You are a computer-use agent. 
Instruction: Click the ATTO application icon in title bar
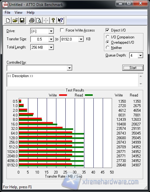5,5
